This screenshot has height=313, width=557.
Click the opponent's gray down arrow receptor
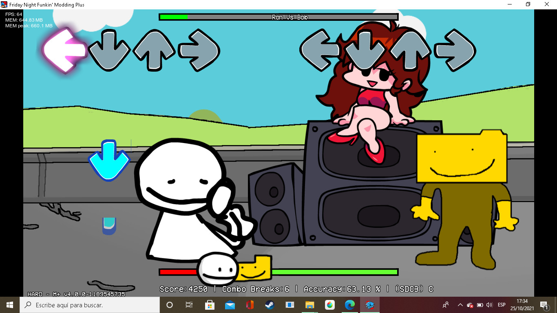coord(109,50)
